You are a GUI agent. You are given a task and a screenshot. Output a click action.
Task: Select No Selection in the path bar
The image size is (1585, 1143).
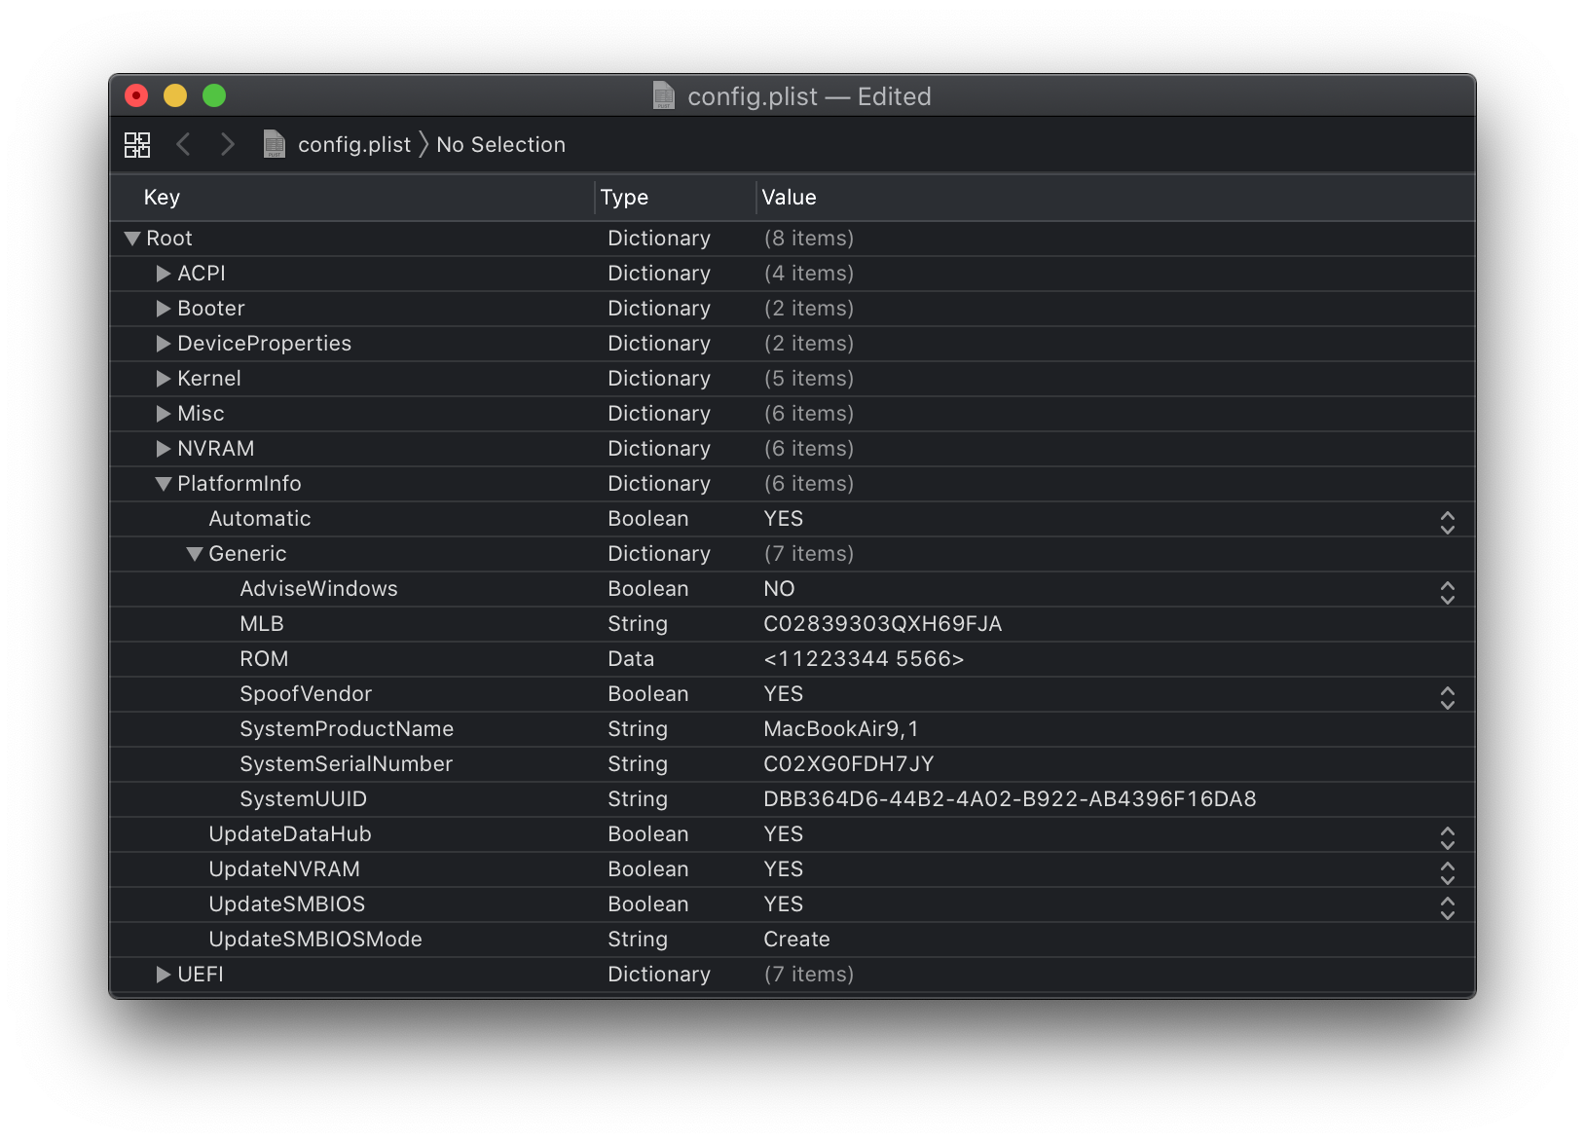coord(500,145)
